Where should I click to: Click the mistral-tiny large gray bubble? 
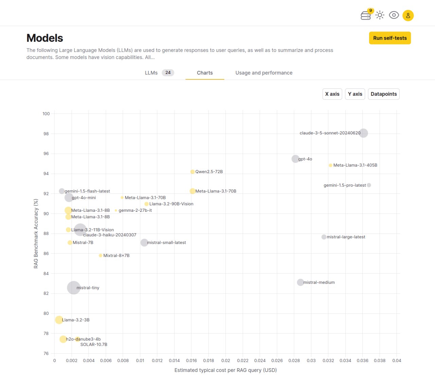[73, 288]
